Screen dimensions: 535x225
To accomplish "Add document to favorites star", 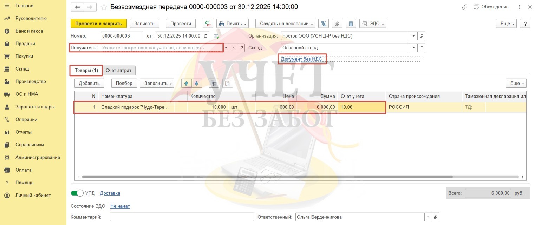I will 104,7.
